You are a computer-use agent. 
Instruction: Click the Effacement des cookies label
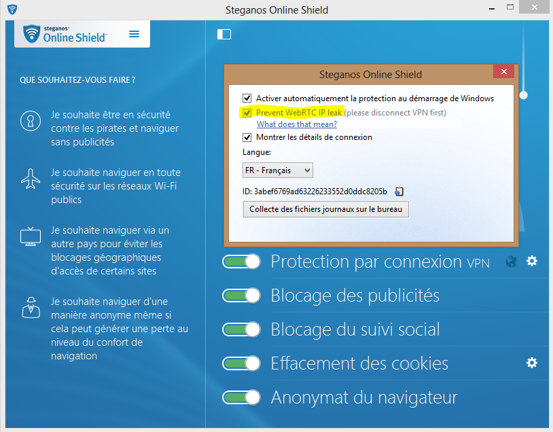click(x=359, y=363)
